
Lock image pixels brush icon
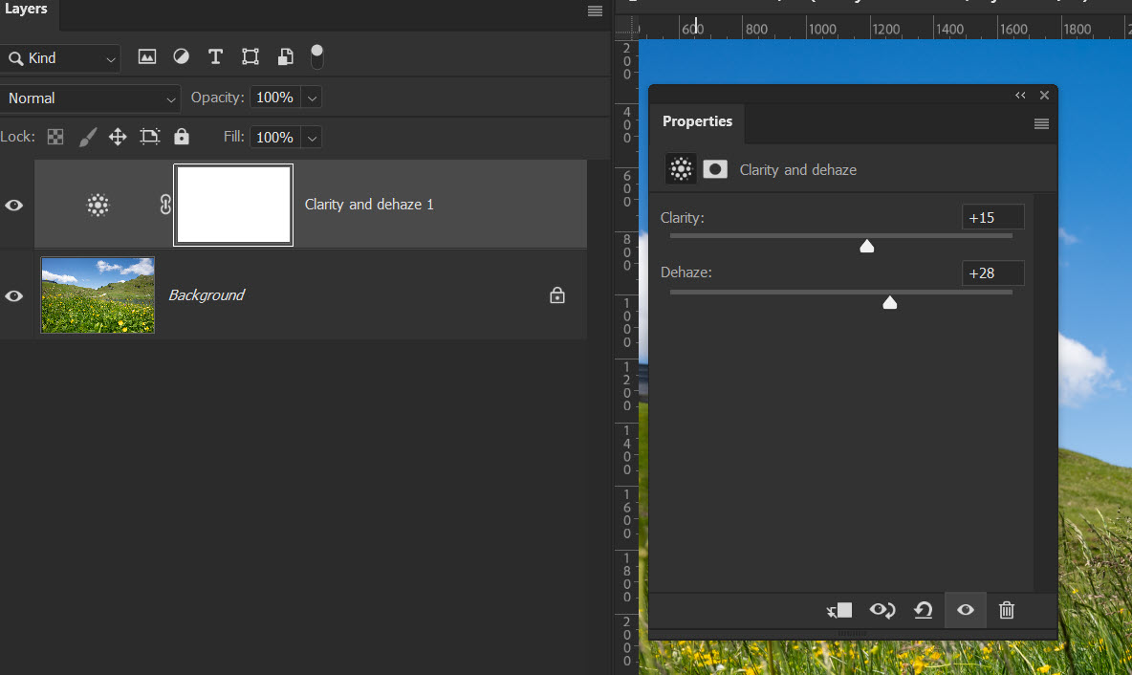coord(87,137)
